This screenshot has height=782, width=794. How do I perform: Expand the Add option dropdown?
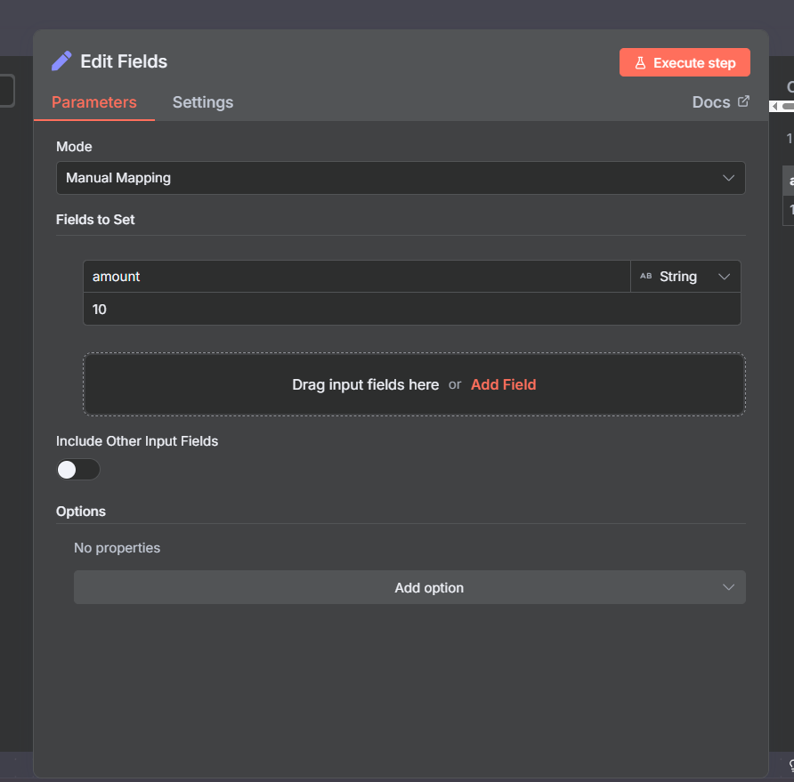point(409,588)
